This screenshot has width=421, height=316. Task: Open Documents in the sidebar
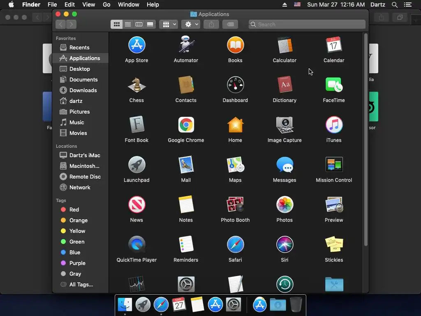(80, 79)
